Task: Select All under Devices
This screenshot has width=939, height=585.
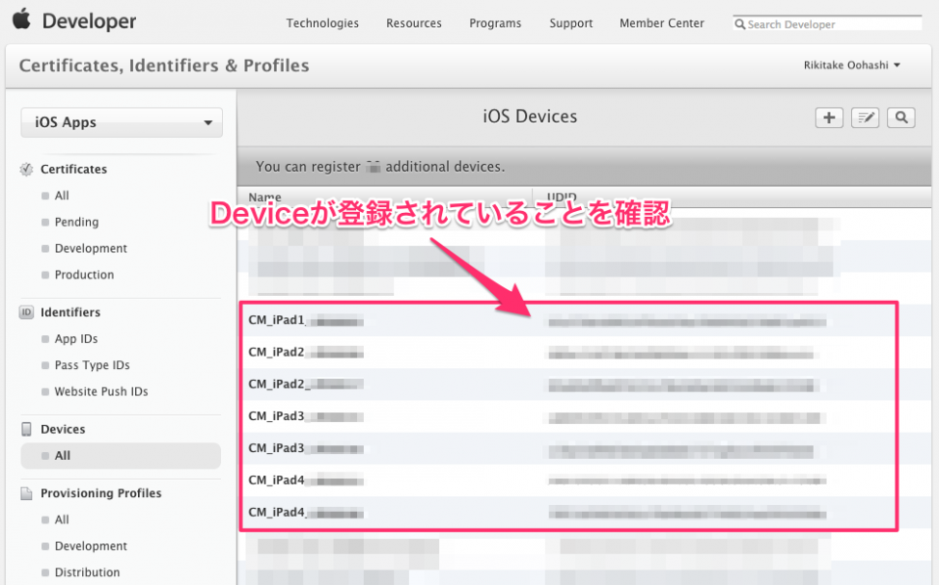Action: click(120, 456)
